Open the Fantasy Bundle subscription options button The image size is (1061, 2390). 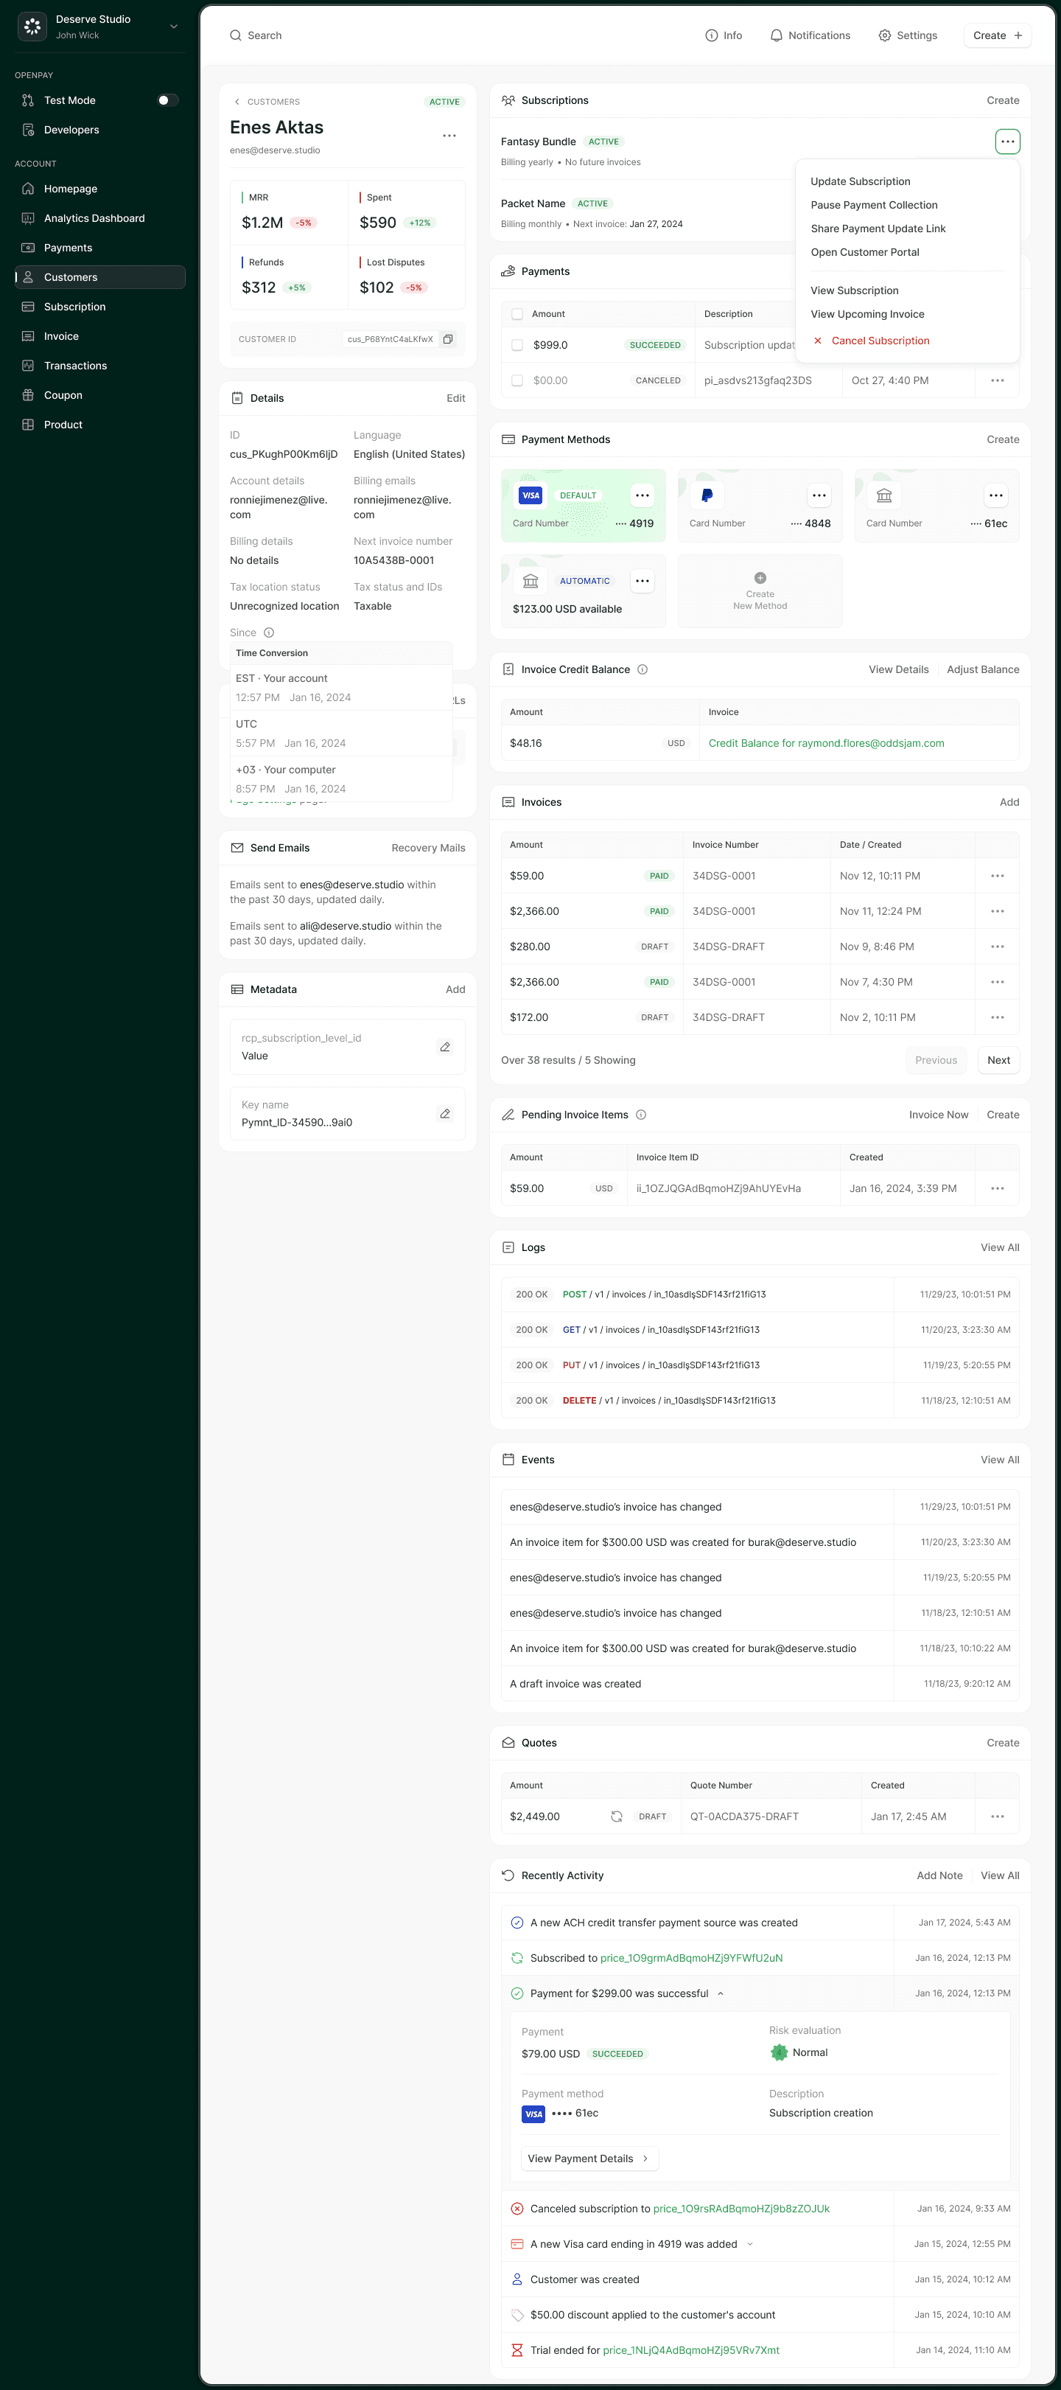coord(1007,142)
